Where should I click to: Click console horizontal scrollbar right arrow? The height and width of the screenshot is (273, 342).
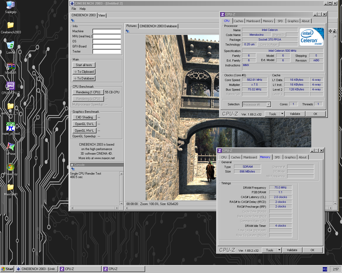click(117, 208)
